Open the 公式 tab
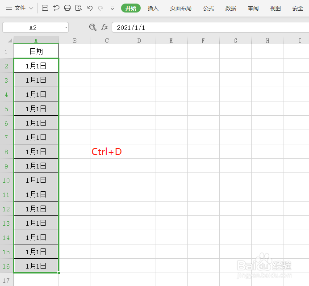The height and width of the screenshot is (286, 309). (209, 8)
